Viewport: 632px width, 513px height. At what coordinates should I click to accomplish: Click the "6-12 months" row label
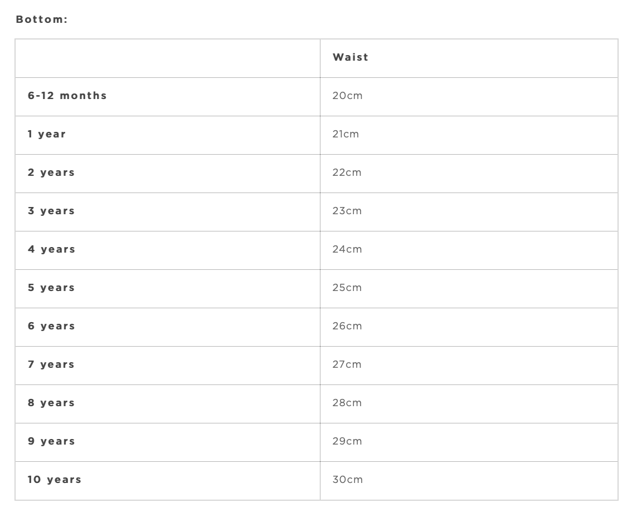(67, 96)
